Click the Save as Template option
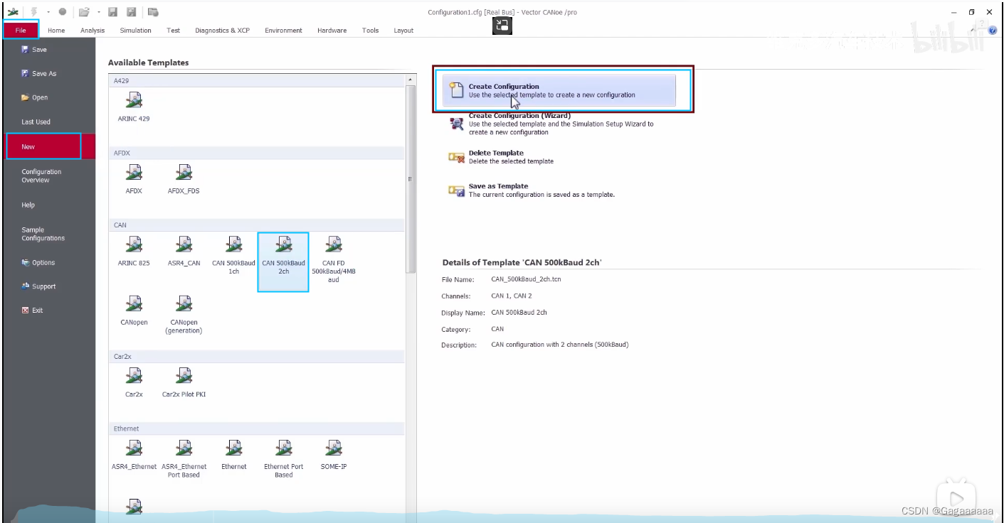This screenshot has width=1004, height=523. (x=532, y=190)
